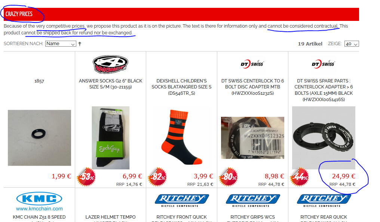Toggle sort direction arrow icon
This screenshot has width=380, height=222.
[80, 44]
